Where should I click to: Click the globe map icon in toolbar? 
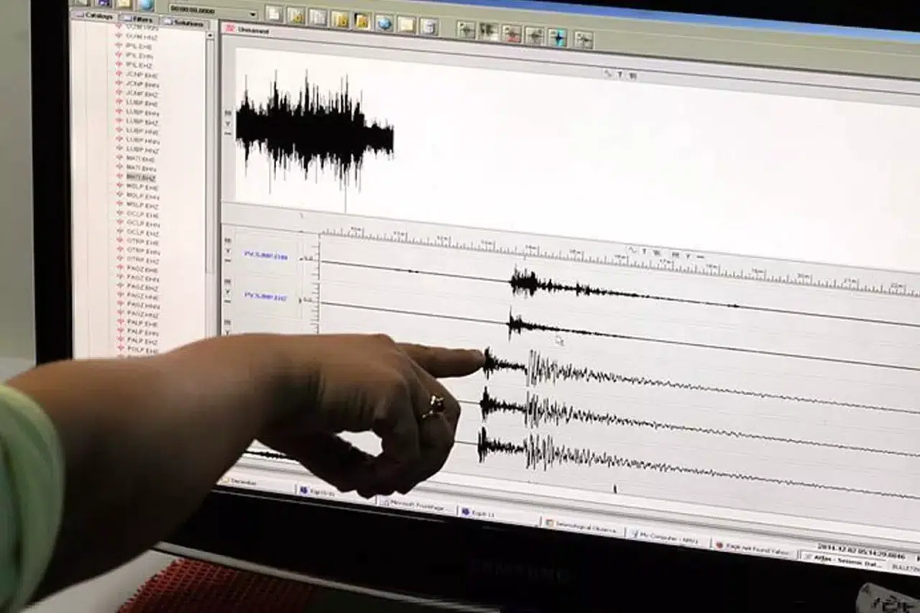[x=384, y=23]
